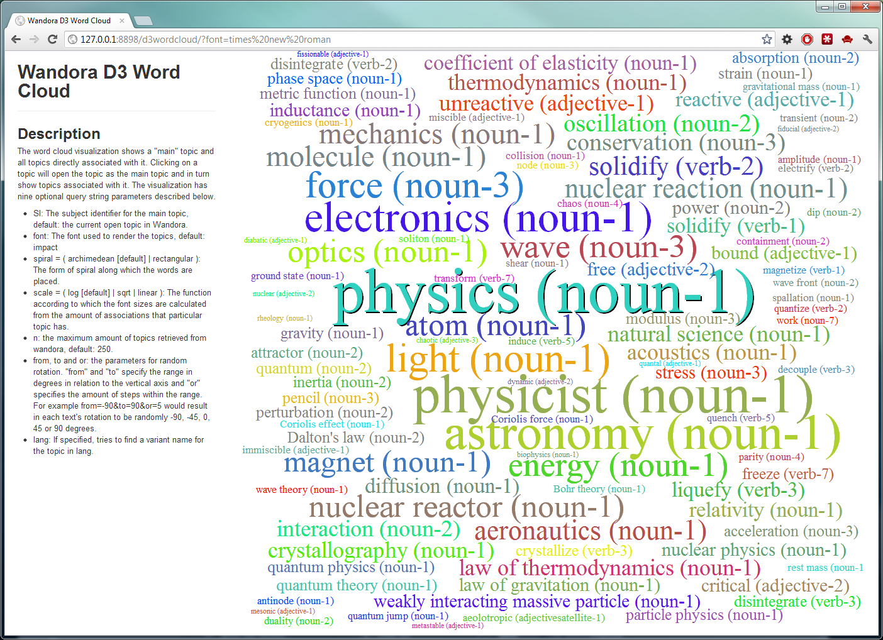Click "quantum physics (noun-1)" in the cloud
The width and height of the screenshot is (883, 640).
coord(350,567)
